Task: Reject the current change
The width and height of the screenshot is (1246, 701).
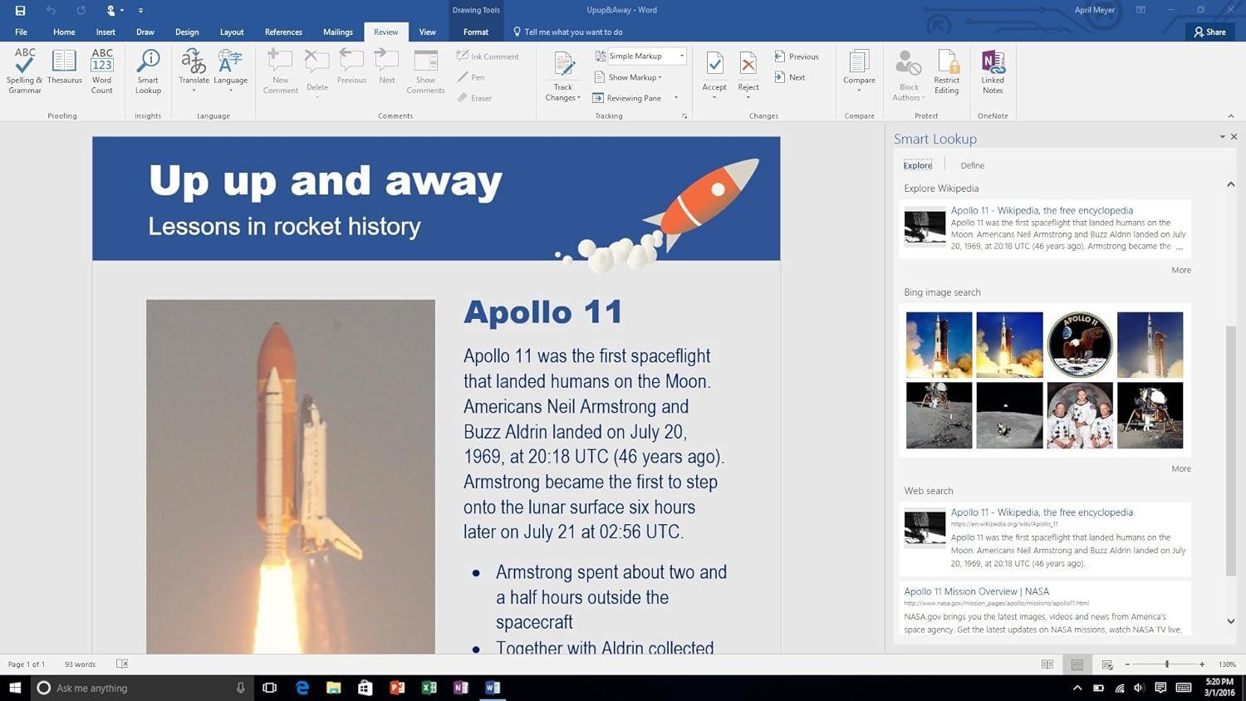Action: click(x=748, y=68)
